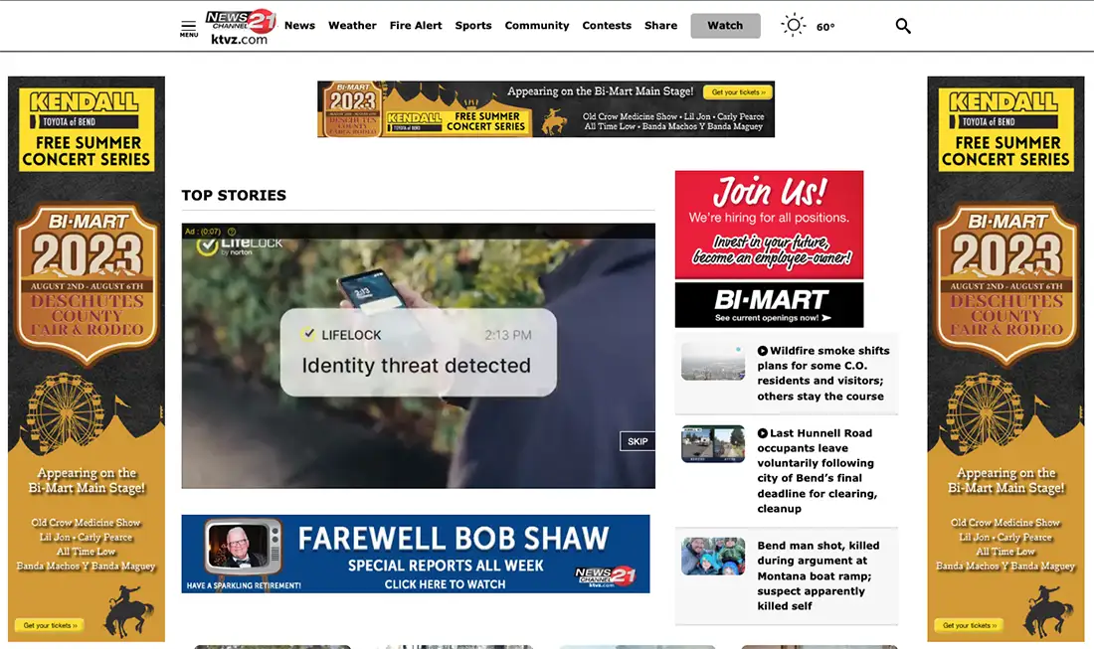Click the wildfire smoke story thumbnail
Image resolution: width=1094 pixels, height=649 pixels.
713,361
